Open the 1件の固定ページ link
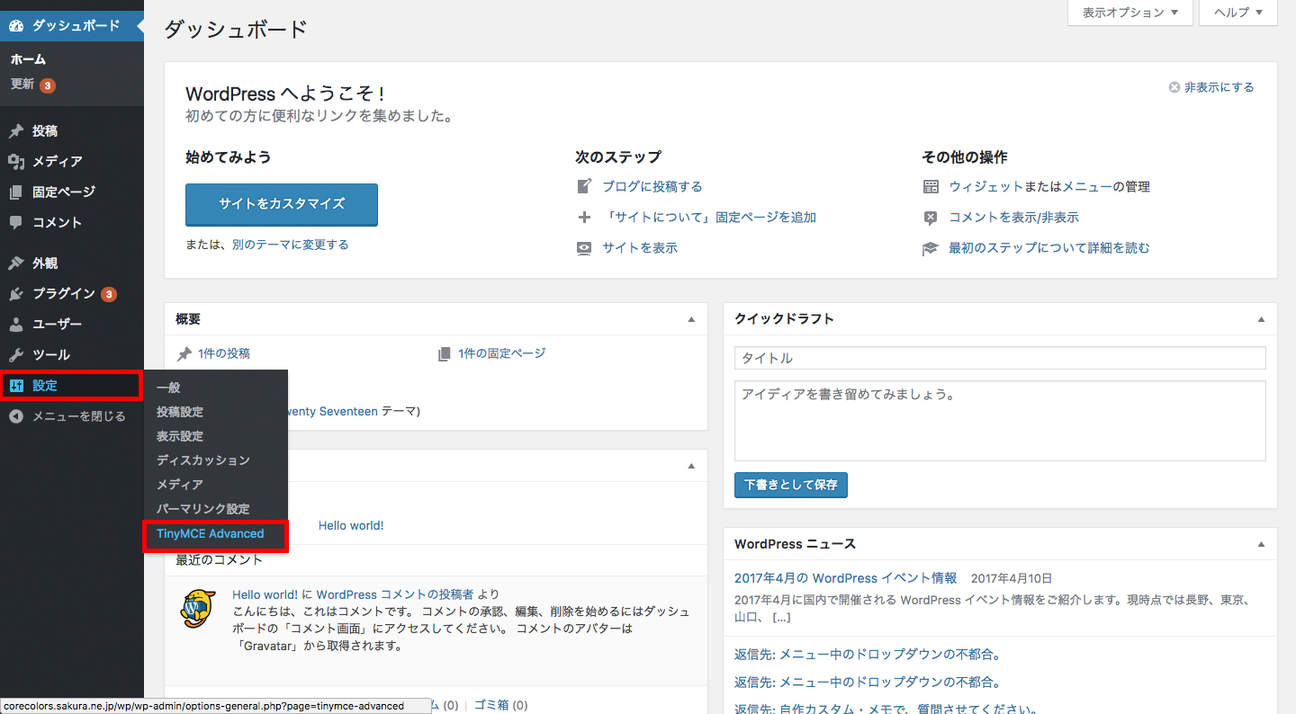 click(501, 353)
